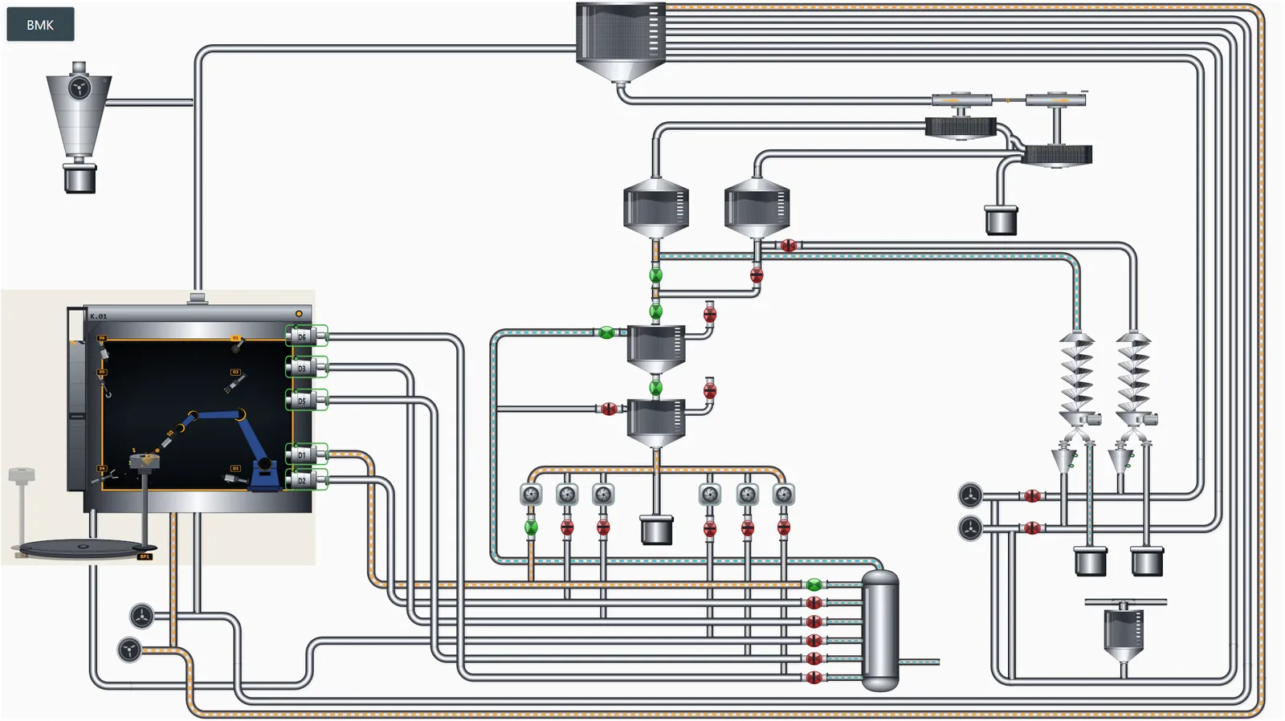The width and height of the screenshot is (1285, 721).
Task: Select the round turntable below the chamber
Action: click(x=83, y=550)
